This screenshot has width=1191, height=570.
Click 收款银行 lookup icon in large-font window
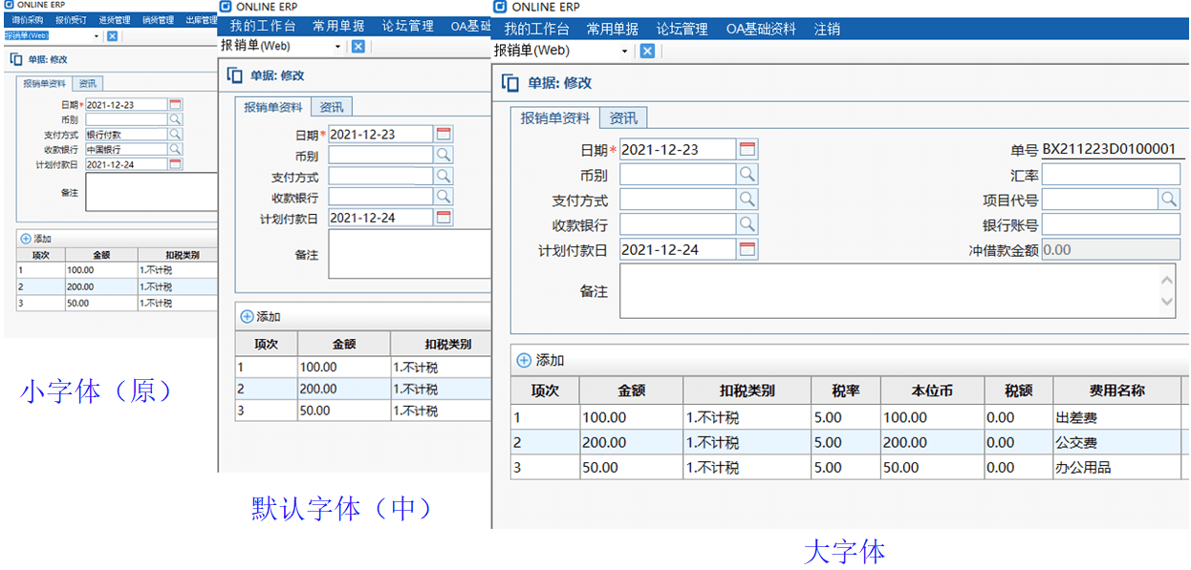(x=747, y=224)
